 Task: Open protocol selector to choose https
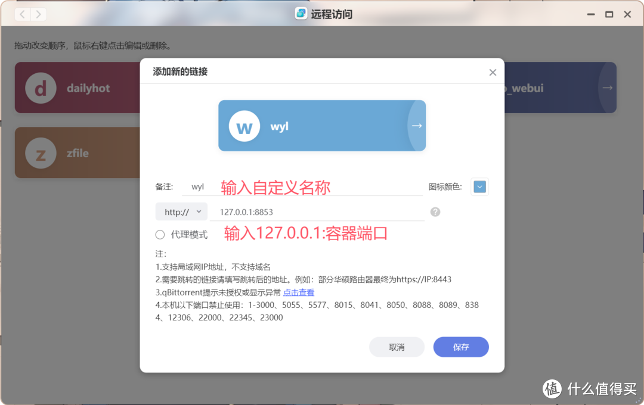[181, 211]
